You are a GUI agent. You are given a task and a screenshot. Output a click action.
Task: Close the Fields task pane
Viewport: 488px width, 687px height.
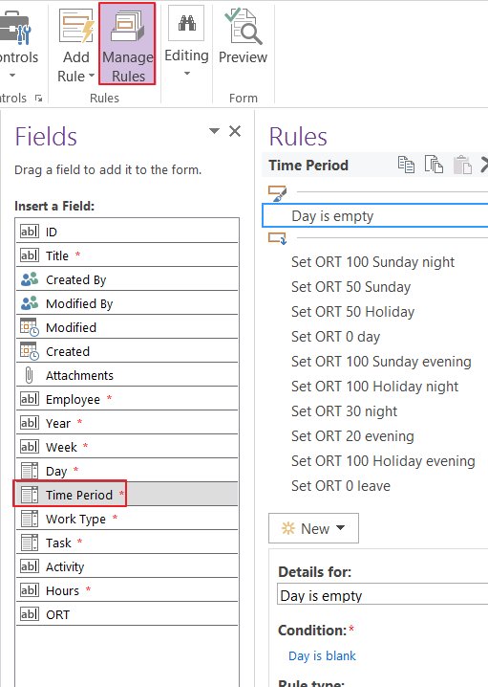[x=235, y=131]
